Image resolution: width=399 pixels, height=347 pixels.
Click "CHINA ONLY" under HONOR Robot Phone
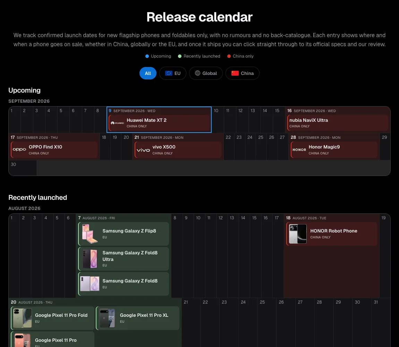320,237
